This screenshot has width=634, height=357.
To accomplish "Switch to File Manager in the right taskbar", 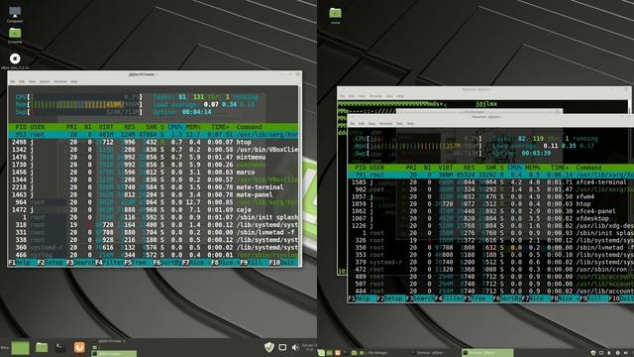I will click(374, 353).
